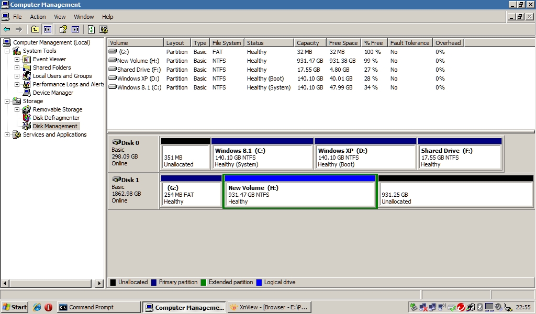This screenshot has height=314, width=536.
Task: Expand the Event Viewer tree node
Action: click(17, 60)
